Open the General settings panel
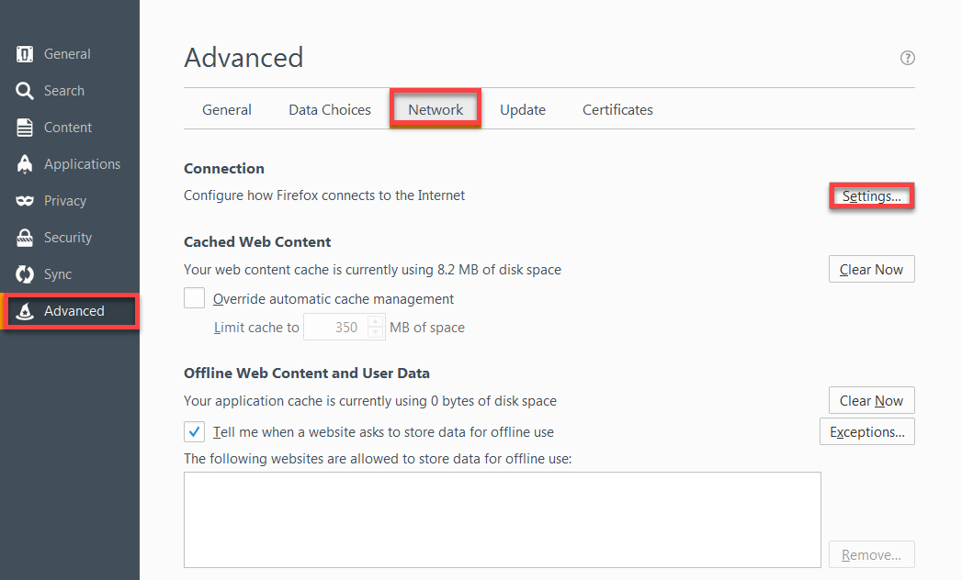This screenshot has width=962, height=580. click(65, 53)
